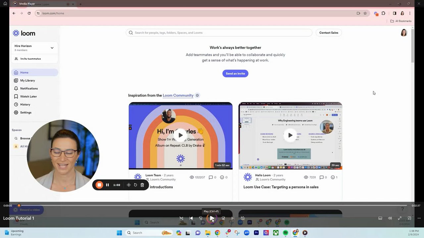Click the Loom logo
Viewport: 424px width, 238px height.
click(24, 33)
